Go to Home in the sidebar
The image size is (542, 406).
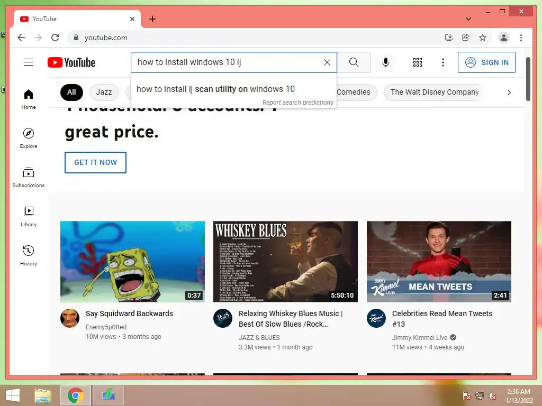tap(29, 99)
